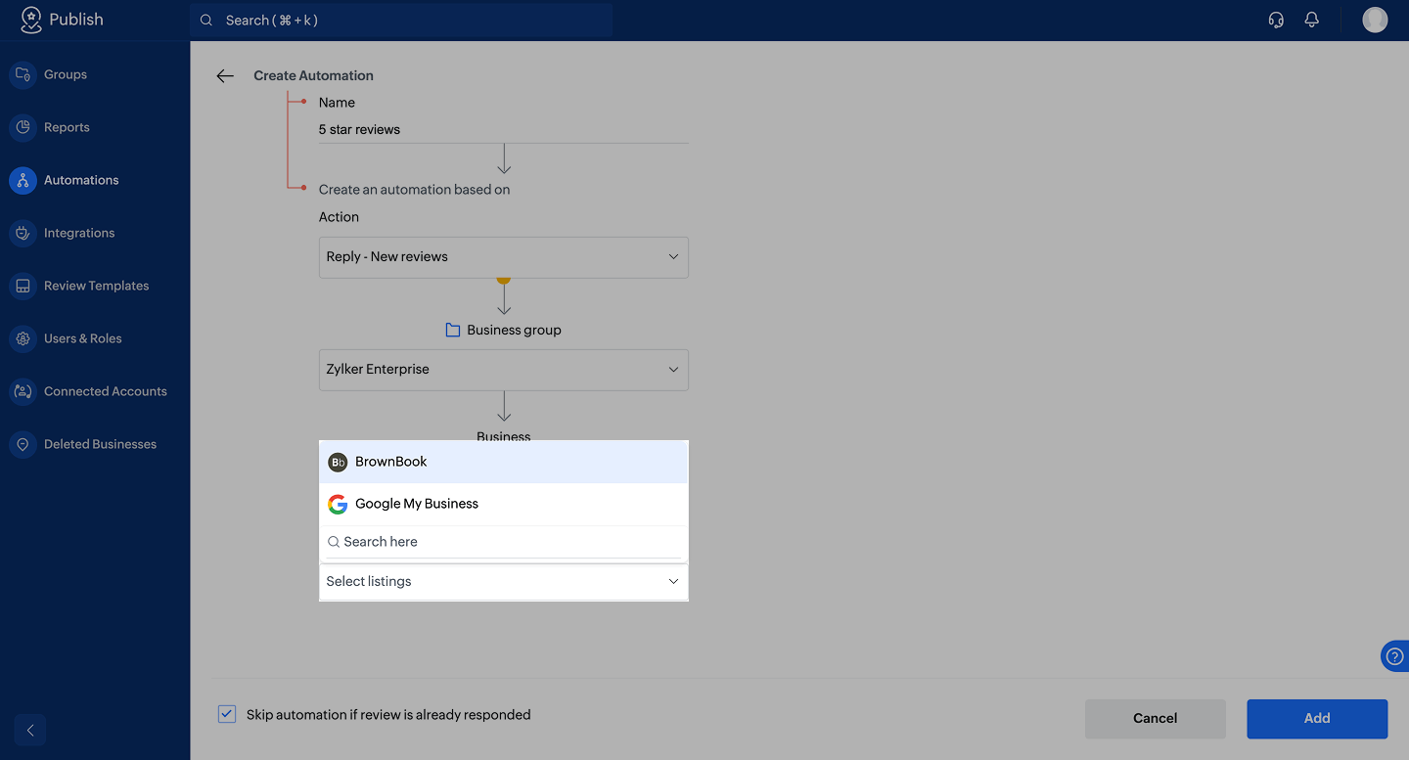Viewport: 1409px width, 760px height.
Task: Open Review Templates in sidebar
Action: (x=96, y=286)
